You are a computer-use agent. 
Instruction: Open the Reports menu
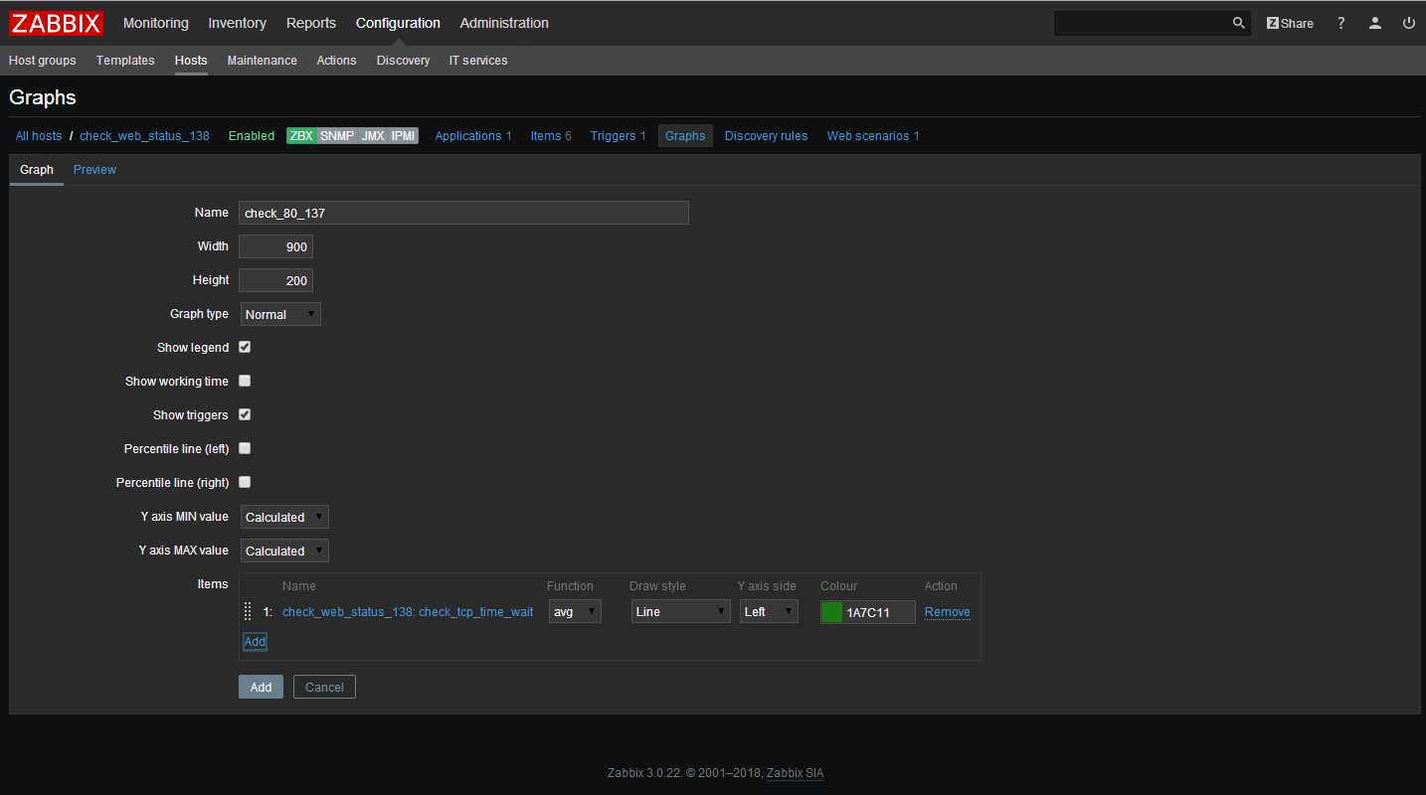pos(311,23)
